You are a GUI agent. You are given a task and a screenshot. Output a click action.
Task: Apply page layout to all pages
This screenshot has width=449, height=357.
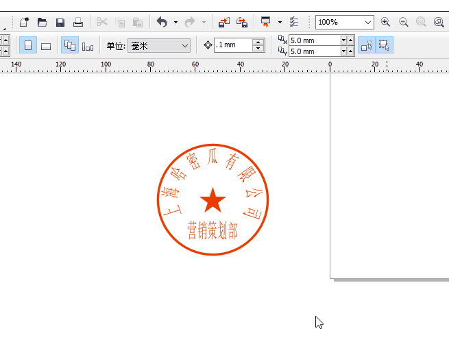click(x=70, y=45)
